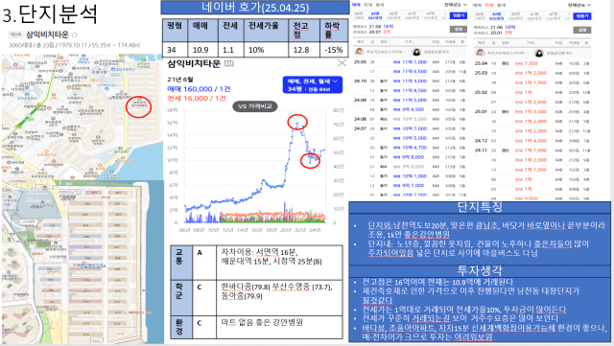The width and height of the screenshot is (614, 346).
Task: Click the VS 가격비교 button
Action: pos(255,106)
